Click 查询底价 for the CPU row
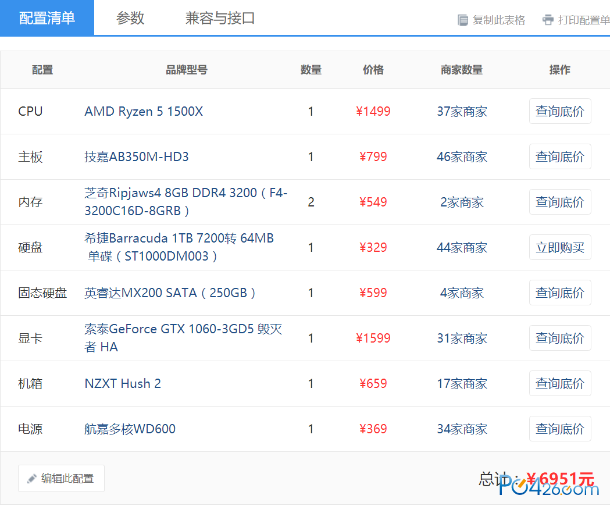 560,111
